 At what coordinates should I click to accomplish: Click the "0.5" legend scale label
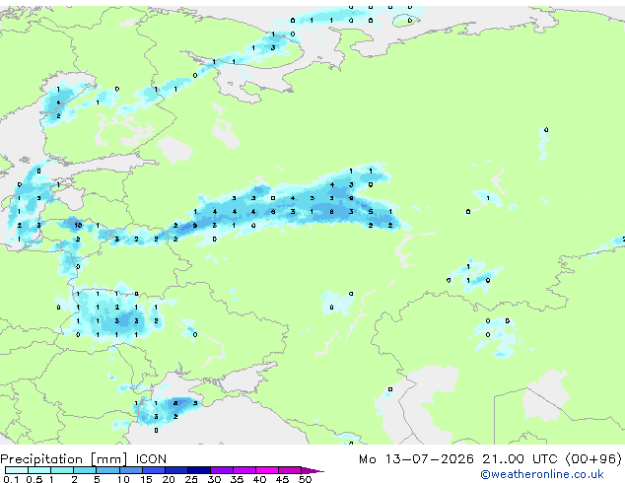point(34,479)
